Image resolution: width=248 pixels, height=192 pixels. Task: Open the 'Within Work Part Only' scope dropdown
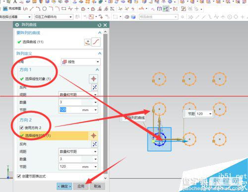click(x=54, y=17)
